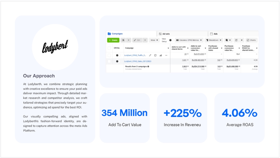Open Columns: CPAS Metrics dropdown
Image resolution: width=280 pixels, height=158 pixels.
click(x=189, y=40)
